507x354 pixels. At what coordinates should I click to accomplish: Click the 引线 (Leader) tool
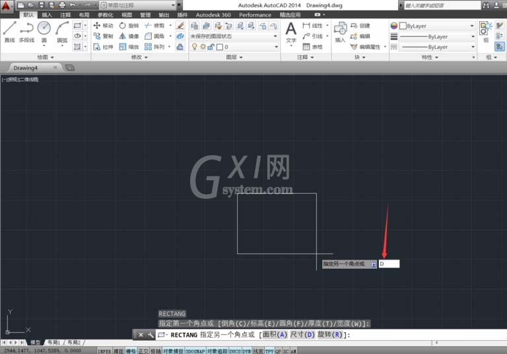click(313, 36)
